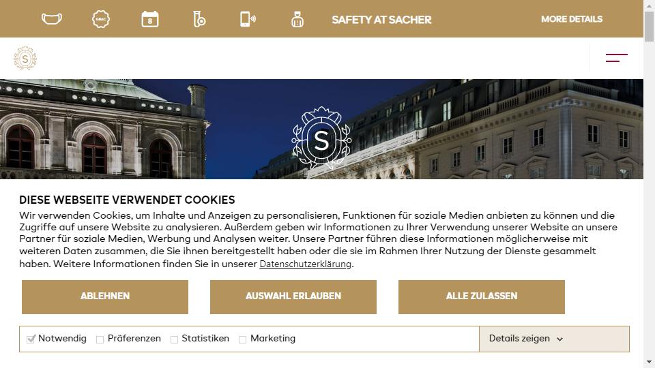Toggle the Notwendig checkbox
Image resolution: width=655 pixels, height=368 pixels.
click(x=31, y=339)
